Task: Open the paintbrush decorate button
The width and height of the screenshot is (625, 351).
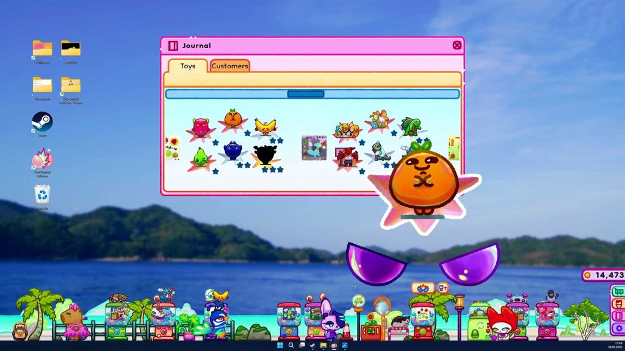Action: point(619,304)
